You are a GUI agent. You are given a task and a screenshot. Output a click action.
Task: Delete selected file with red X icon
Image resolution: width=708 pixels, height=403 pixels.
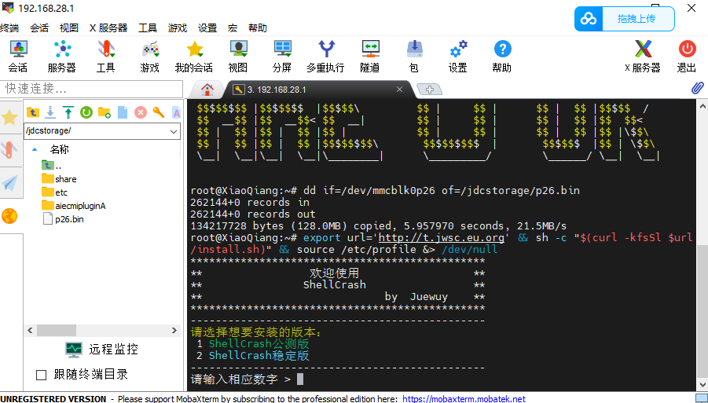(141, 112)
